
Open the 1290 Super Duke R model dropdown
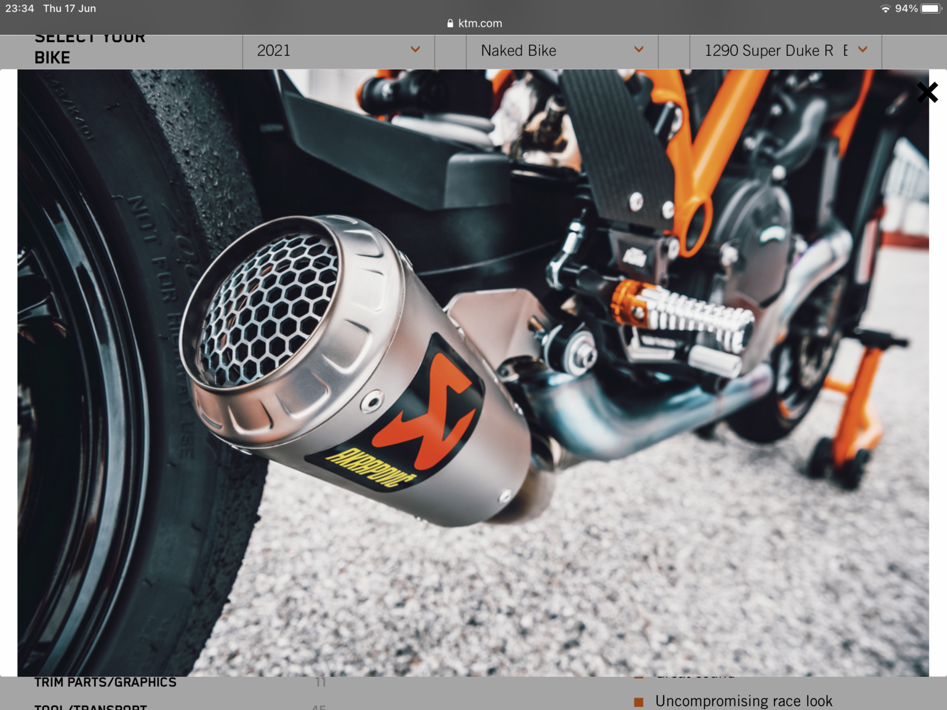tap(786, 51)
